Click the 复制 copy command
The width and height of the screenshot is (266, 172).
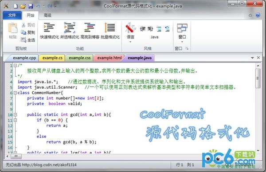[28, 32]
